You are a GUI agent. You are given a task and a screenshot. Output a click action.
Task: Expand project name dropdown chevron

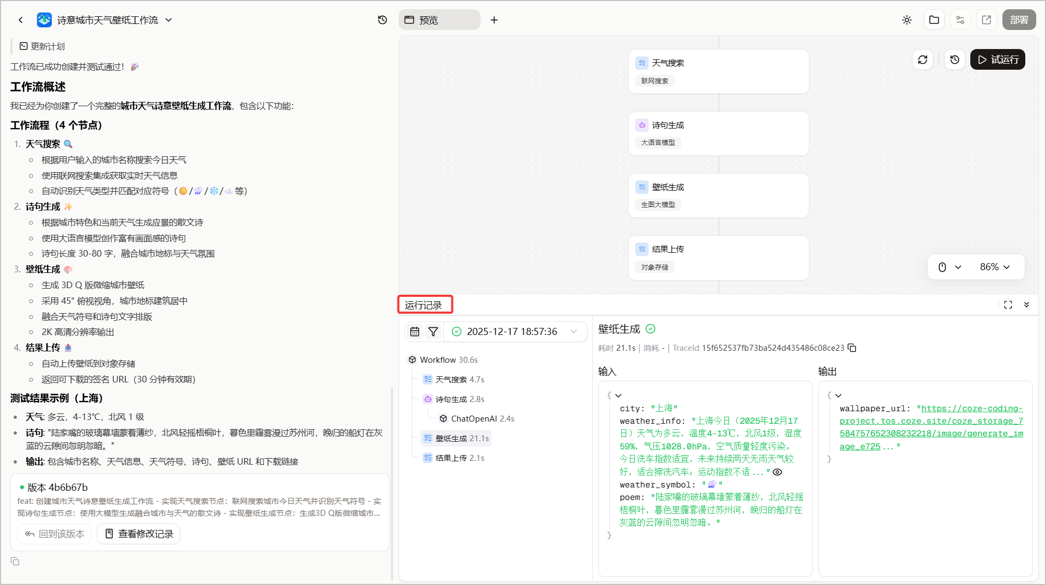[169, 20]
